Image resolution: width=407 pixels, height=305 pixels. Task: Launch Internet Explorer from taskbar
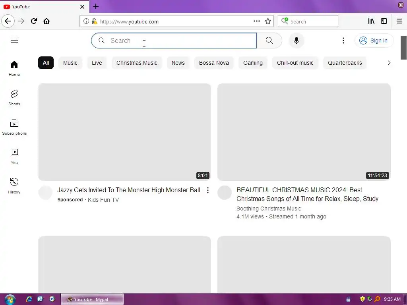pyautogui.click(x=29, y=299)
